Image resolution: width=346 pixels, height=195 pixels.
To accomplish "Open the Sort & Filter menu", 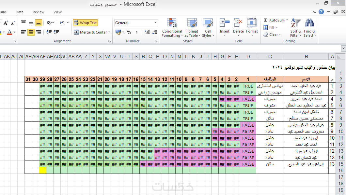I will point(296,28).
